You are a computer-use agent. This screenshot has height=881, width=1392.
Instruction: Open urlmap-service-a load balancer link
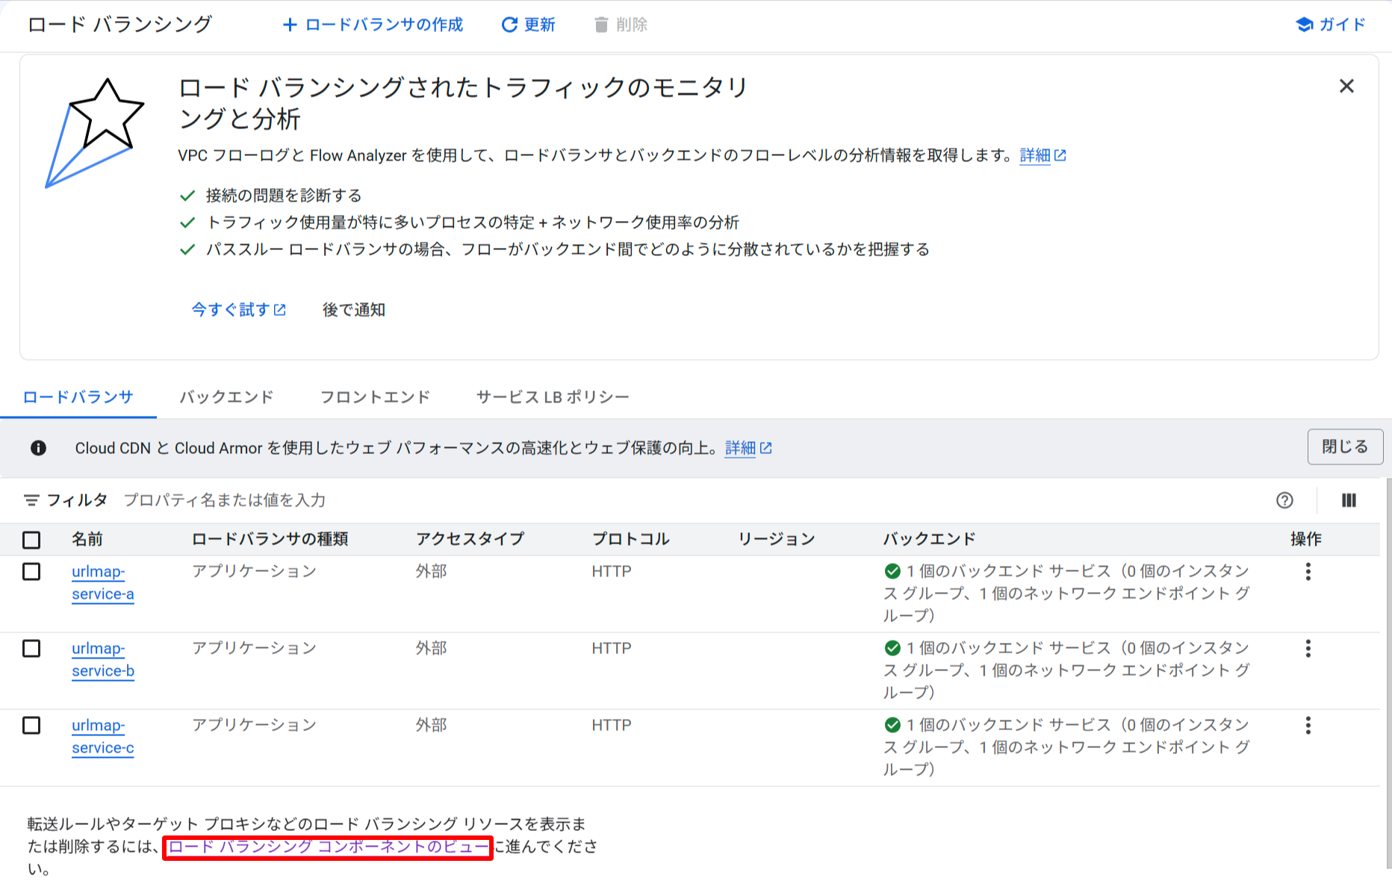pos(103,583)
